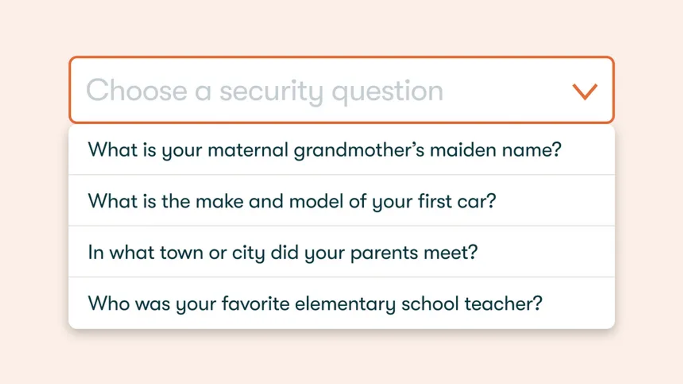
Task: Choose 'Who was your favorite elementary school teacher?'
Action: tap(341, 303)
